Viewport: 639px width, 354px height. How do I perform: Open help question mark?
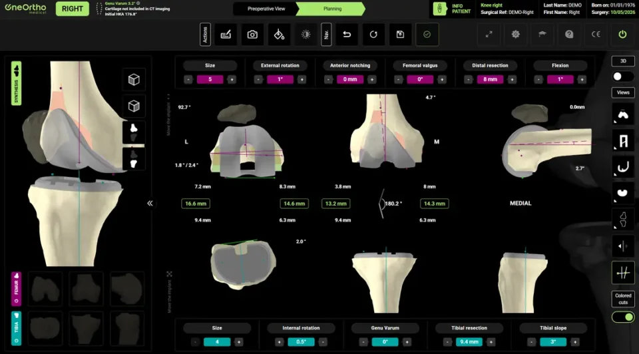point(569,35)
